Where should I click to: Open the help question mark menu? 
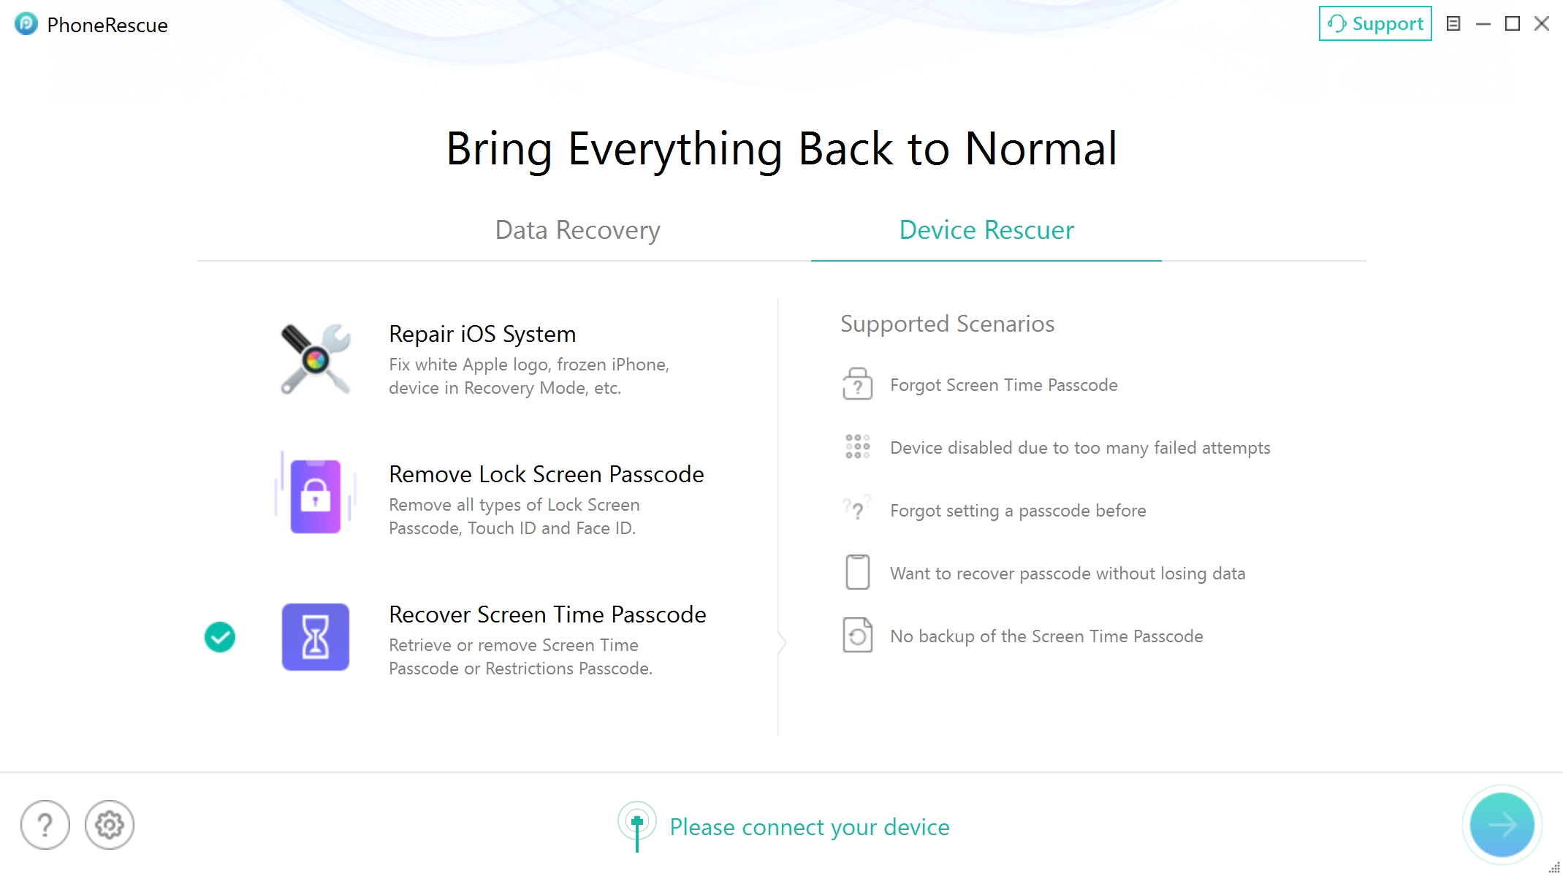45,823
